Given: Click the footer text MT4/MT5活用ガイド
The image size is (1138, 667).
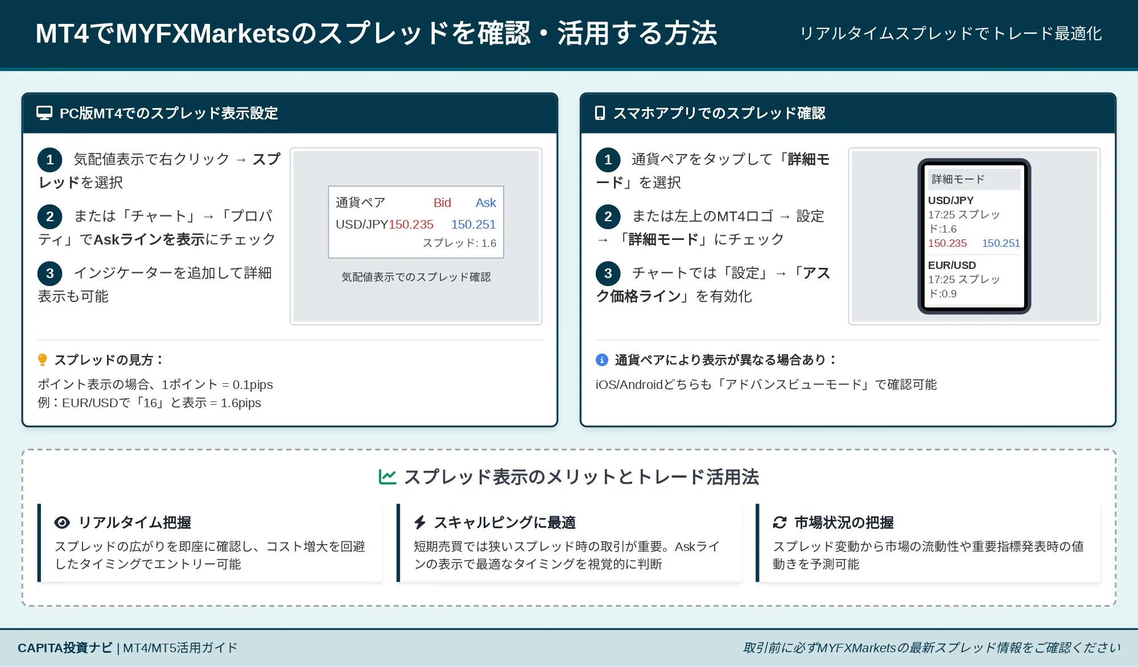Looking at the screenshot, I should [180, 648].
